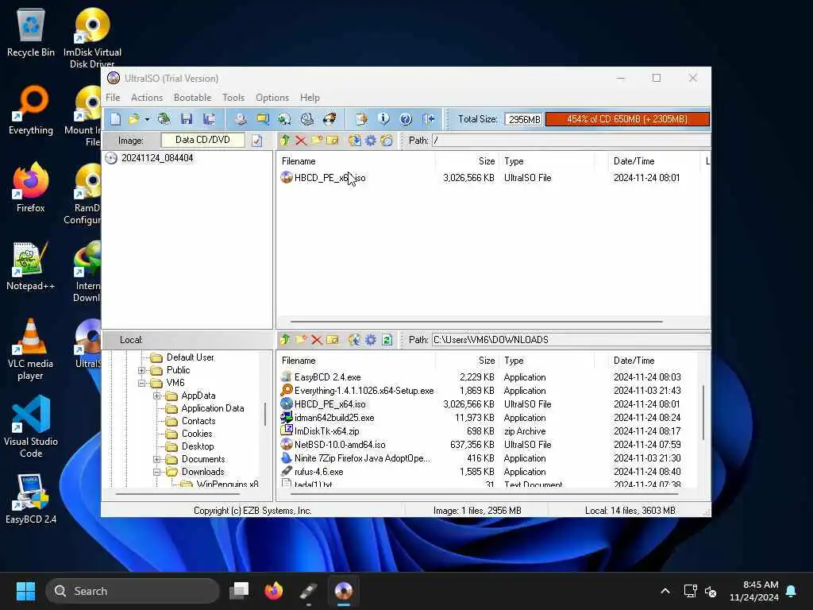Click the Firefox icon on the taskbar
813x610 pixels.
tap(274, 591)
